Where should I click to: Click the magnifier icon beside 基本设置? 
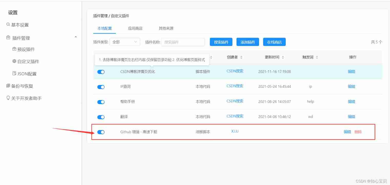tap(7, 24)
